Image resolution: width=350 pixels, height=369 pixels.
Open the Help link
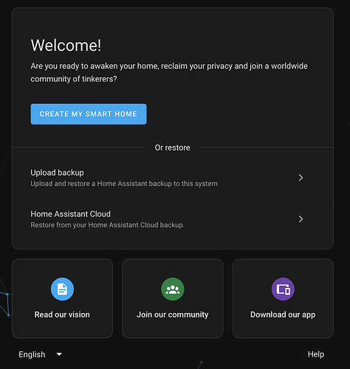pos(316,354)
